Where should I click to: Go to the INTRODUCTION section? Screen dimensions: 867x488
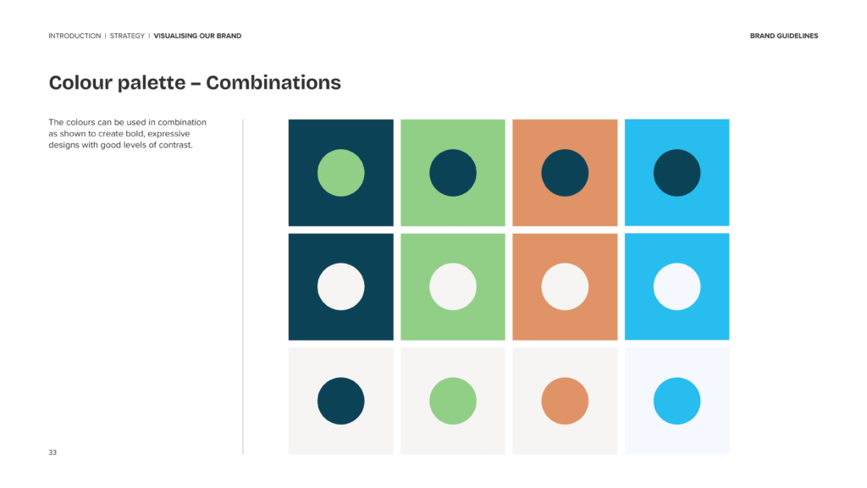tap(75, 36)
